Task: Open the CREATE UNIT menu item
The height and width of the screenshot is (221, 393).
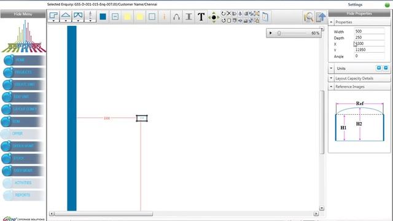Action: pos(23,85)
